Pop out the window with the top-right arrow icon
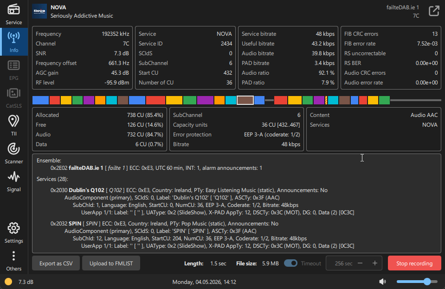The width and height of the screenshot is (445, 289). 434,11
